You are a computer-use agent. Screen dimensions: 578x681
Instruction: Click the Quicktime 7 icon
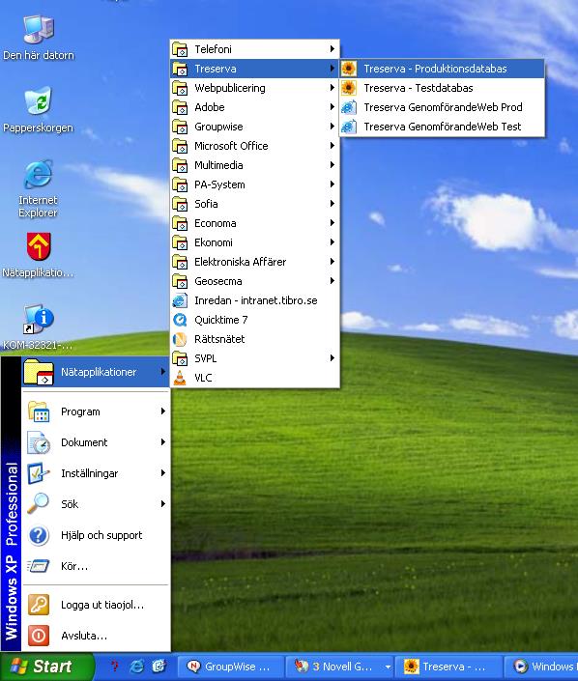tap(180, 320)
